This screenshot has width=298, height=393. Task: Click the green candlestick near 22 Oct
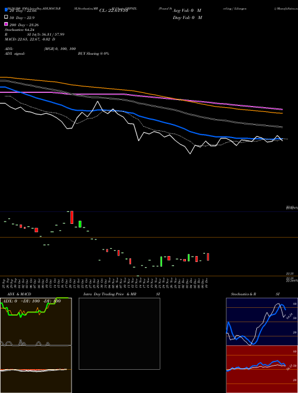pyautogui.click(x=80, y=224)
